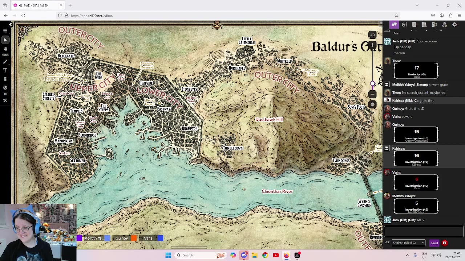
Task: Bookmark this page with the star icon
Action: click(396, 16)
